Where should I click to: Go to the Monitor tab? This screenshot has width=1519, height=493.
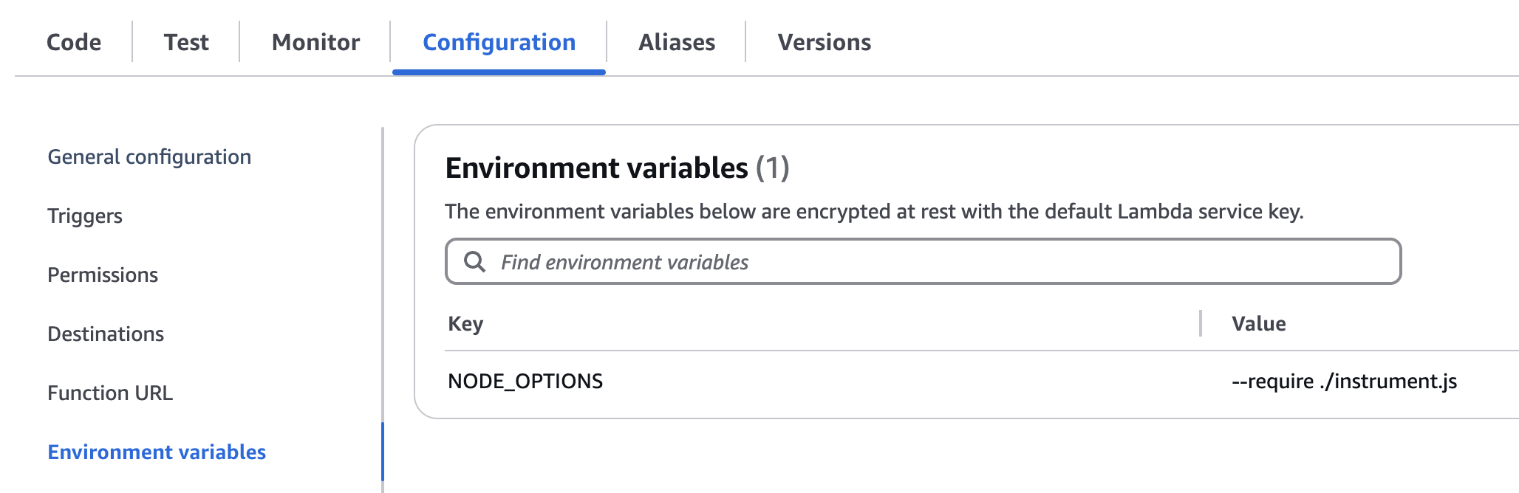(x=315, y=42)
